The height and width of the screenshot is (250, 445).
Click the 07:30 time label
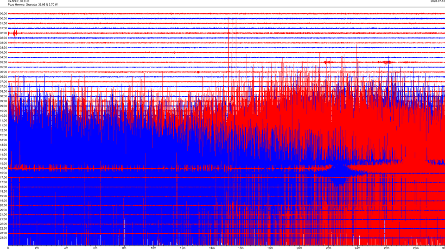pyautogui.click(x=3, y=87)
